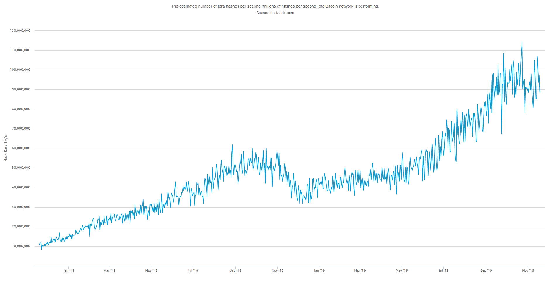Select the Sep '19 axis label

(x=486, y=270)
